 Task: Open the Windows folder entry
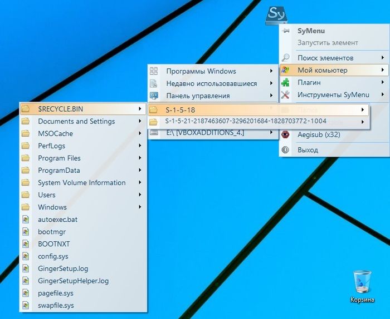[x=52, y=207]
